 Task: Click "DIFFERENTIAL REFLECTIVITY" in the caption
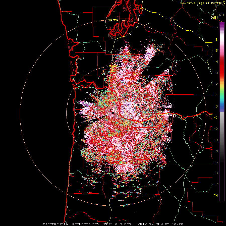click(x=71, y=224)
